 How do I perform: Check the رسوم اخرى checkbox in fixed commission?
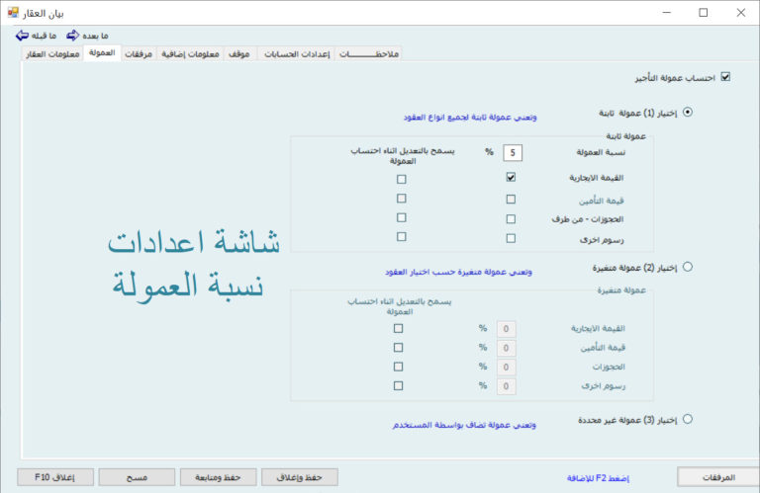point(511,238)
